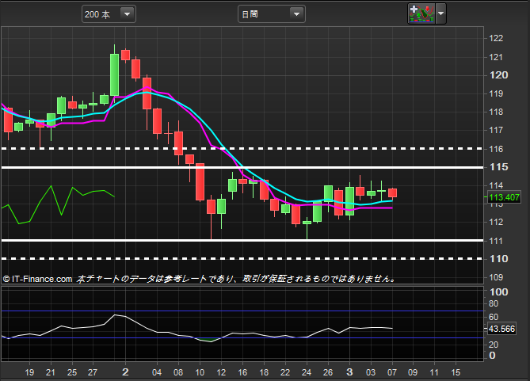The width and height of the screenshot is (530, 381).
Task: Select the dashed white line at 110
Action: [x=242, y=258]
